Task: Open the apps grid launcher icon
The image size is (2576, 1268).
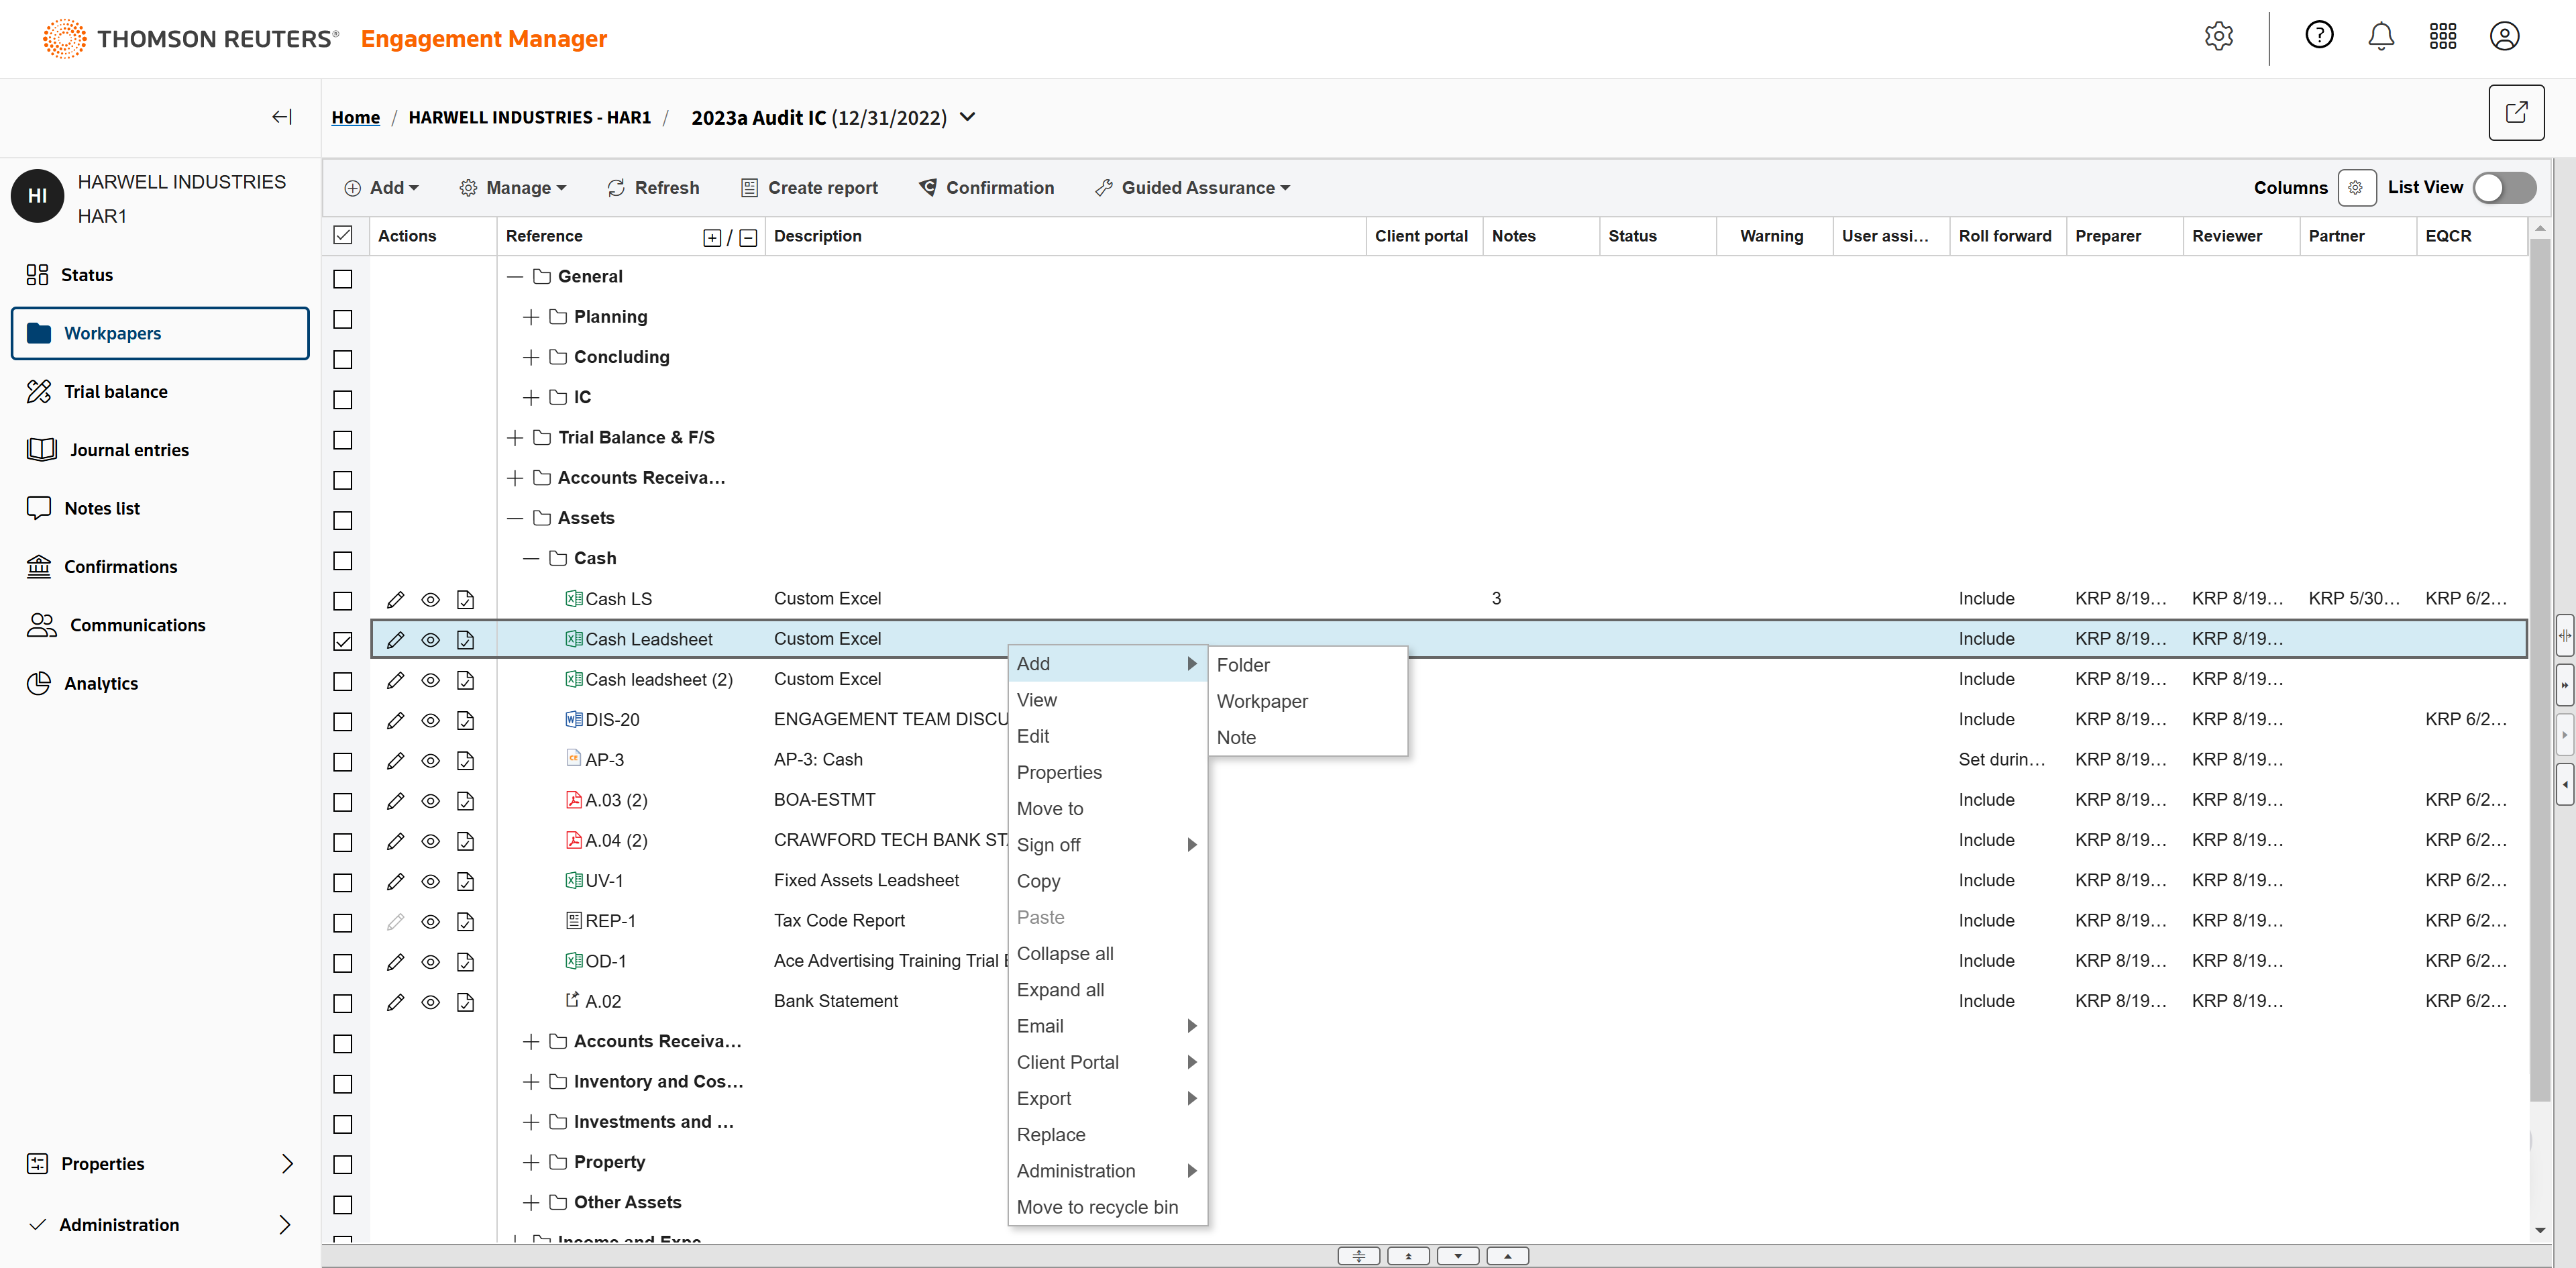Action: (x=2442, y=37)
